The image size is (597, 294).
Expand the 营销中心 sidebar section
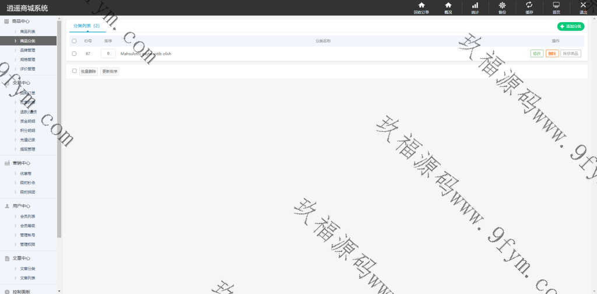20,163
